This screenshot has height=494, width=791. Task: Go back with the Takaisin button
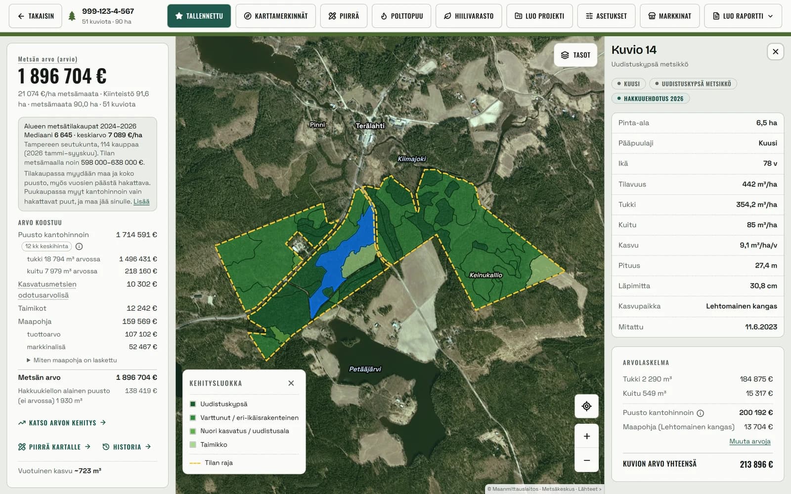tap(36, 16)
